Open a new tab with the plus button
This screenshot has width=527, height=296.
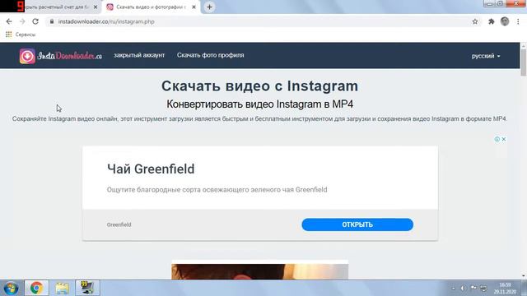click(x=209, y=7)
